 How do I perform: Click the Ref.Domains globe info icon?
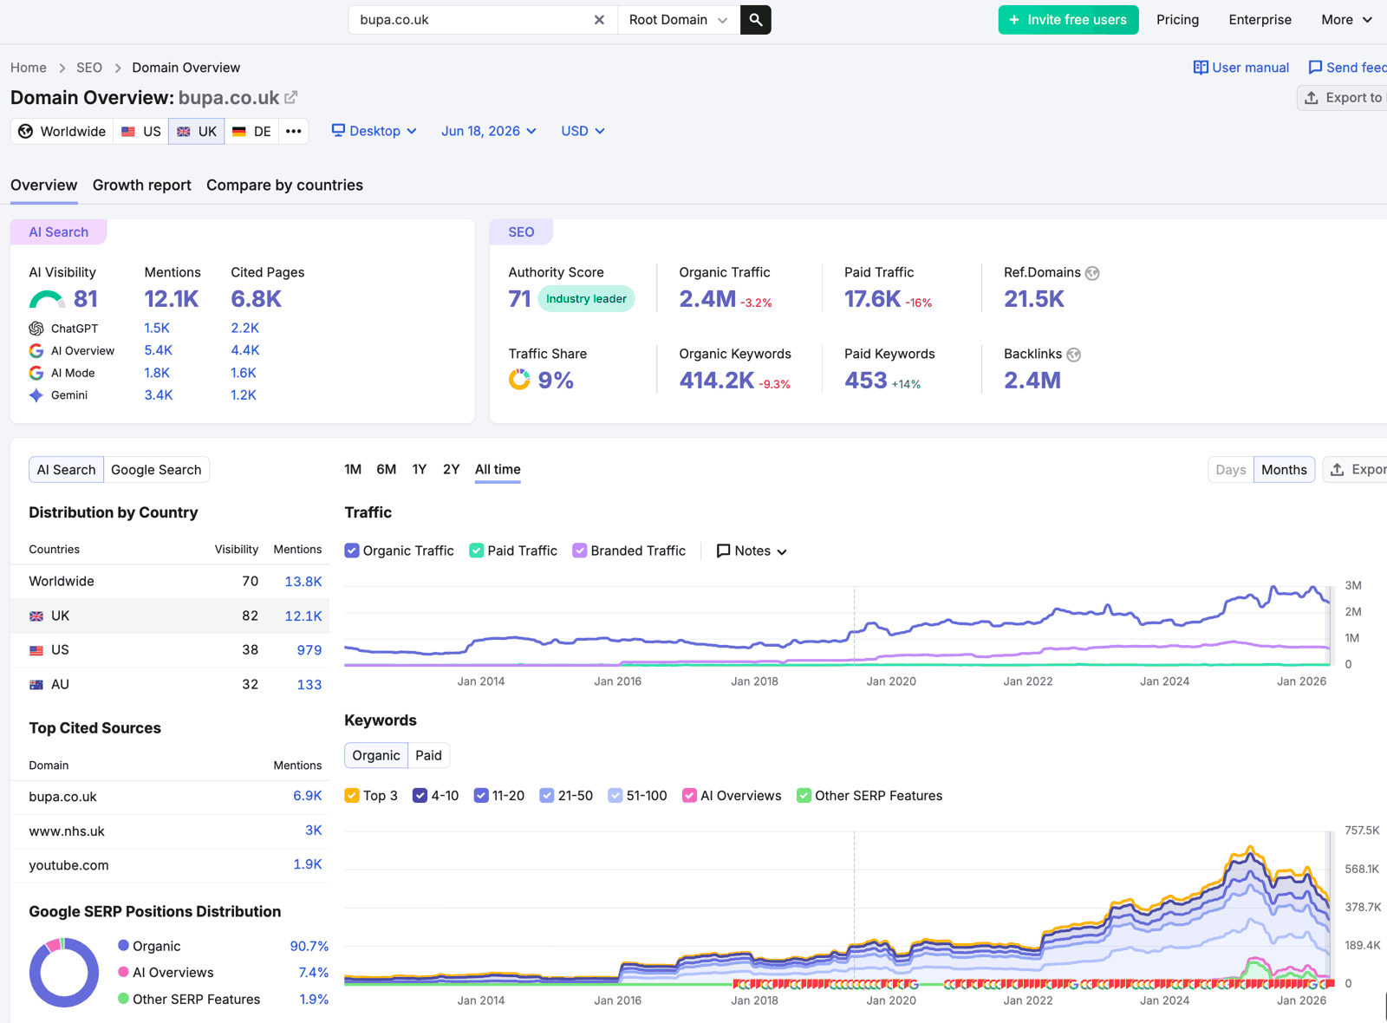(1092, 273)
